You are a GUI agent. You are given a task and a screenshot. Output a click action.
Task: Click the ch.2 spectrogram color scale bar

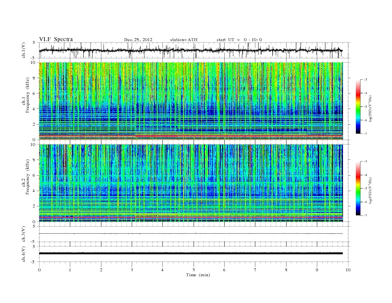coord(358,188)
